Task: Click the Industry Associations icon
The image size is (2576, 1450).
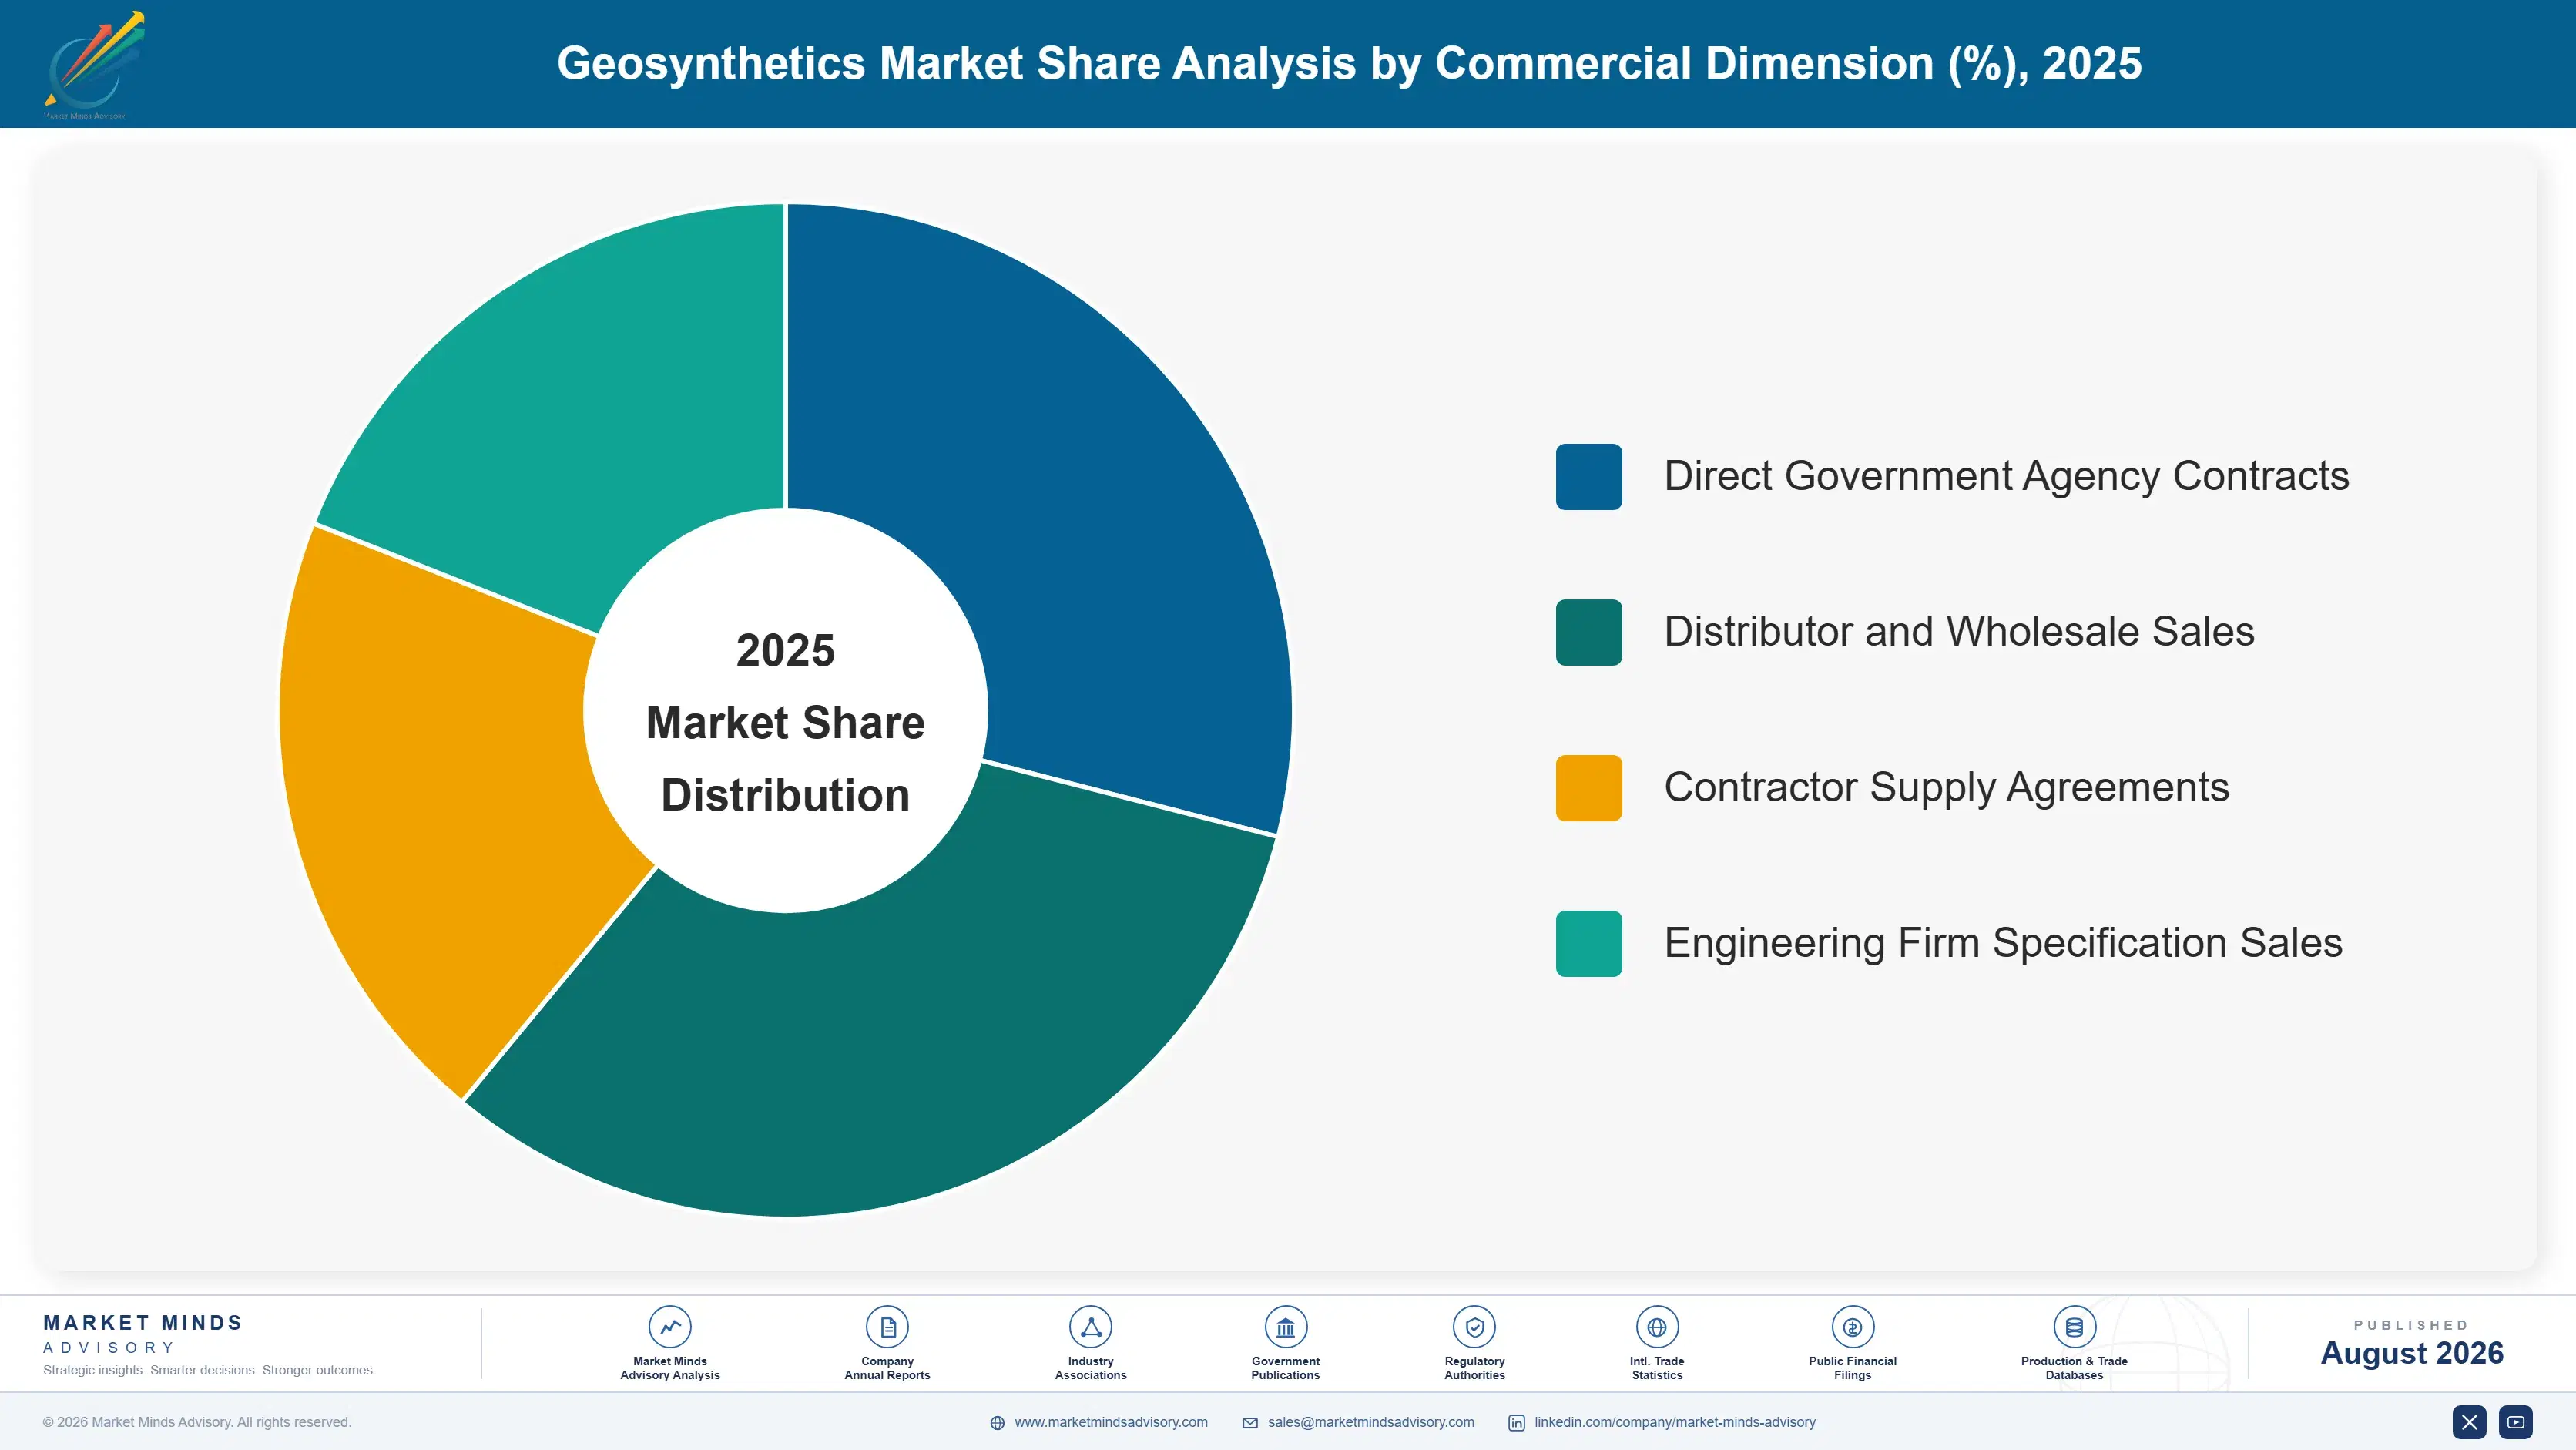Action: coord(1090,1327)
